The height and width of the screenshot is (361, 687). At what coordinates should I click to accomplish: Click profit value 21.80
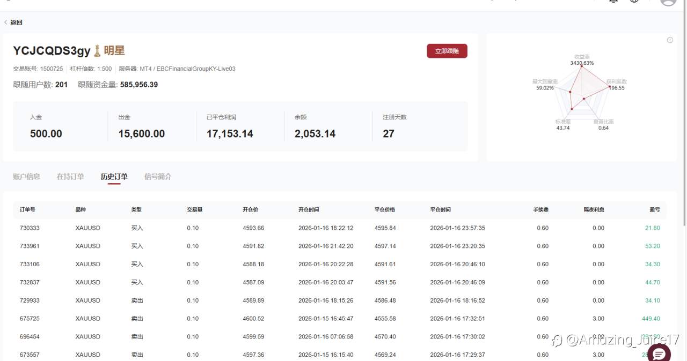653,228
